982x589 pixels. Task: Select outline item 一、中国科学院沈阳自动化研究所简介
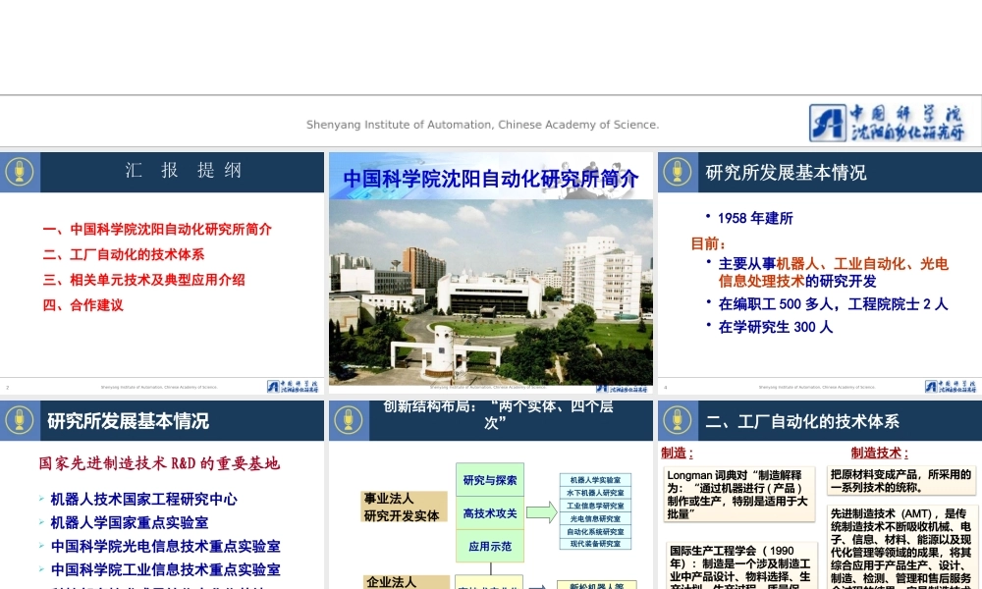click(x=157, y=229)
